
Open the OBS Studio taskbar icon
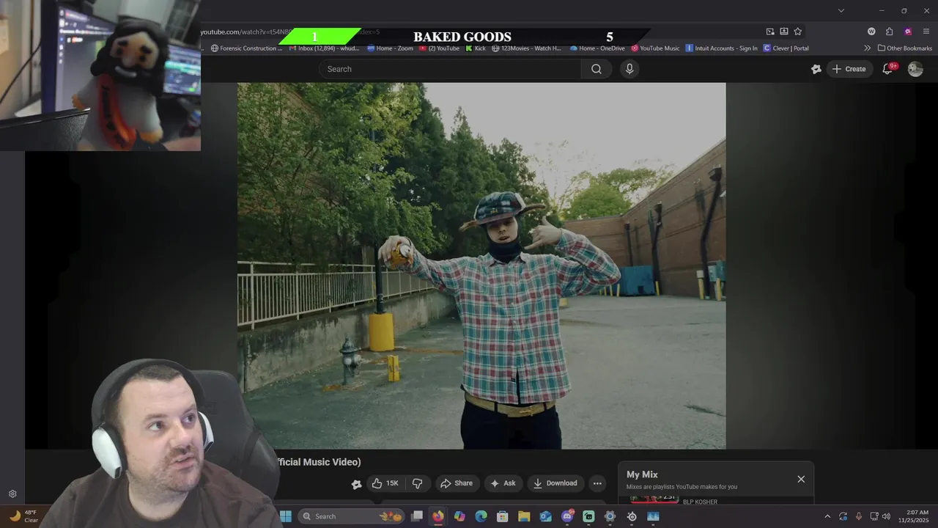632,516
